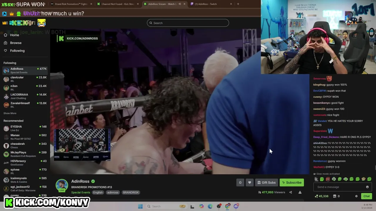Close Brand Risk Promotions tab
376x211 pixels.
pos(91,4)
